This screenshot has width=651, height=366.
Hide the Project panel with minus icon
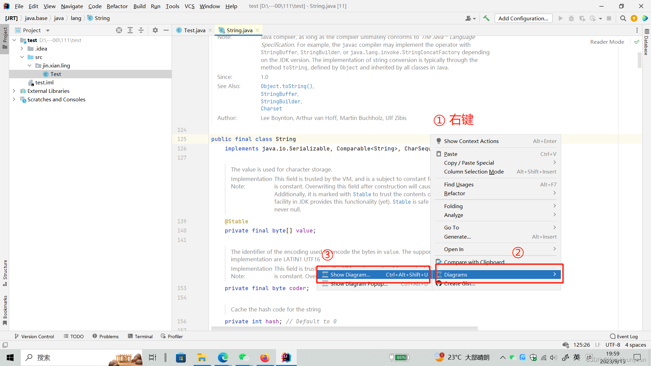[166, 30]
